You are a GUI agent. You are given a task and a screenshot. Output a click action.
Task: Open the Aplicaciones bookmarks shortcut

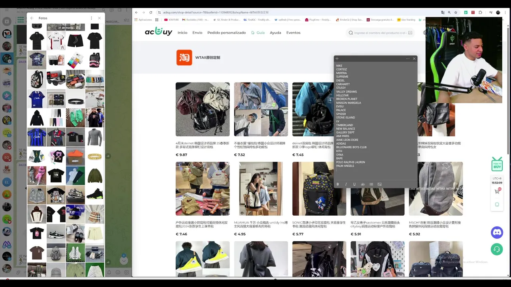click(x=143, y=20)
